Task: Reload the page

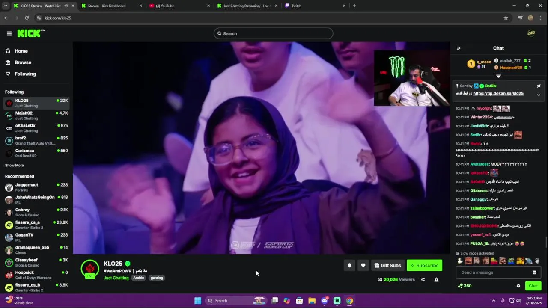Action: pyautogui.click(x=27, y=18)
